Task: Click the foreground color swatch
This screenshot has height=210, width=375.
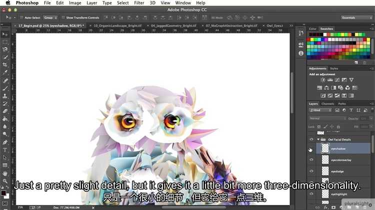Action: coord(3,193)
